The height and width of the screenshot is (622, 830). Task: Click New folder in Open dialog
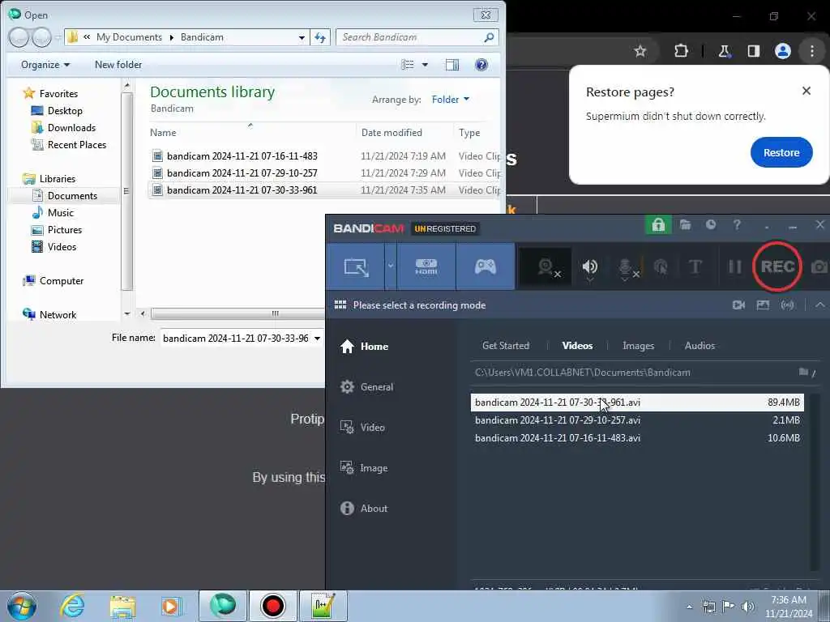[118, 65]
